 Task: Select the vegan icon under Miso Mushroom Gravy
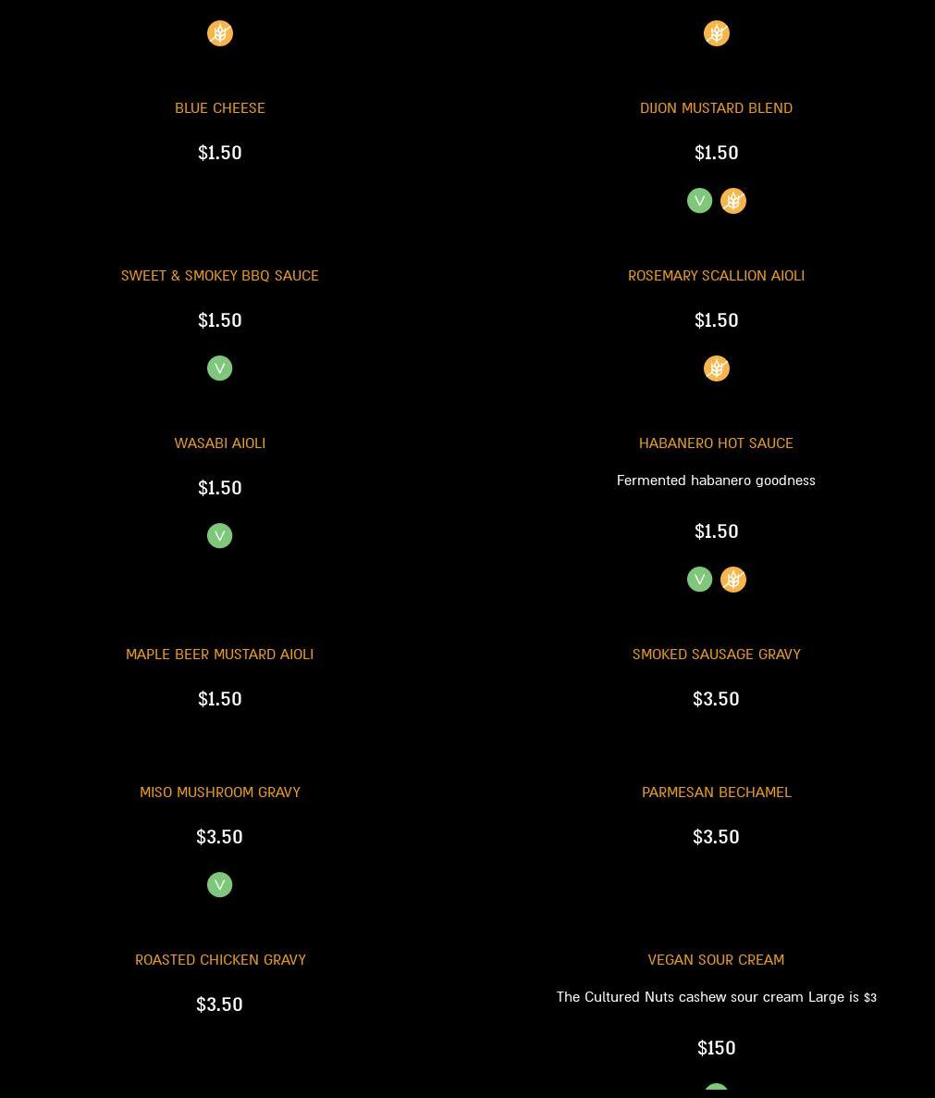(219, 885)
